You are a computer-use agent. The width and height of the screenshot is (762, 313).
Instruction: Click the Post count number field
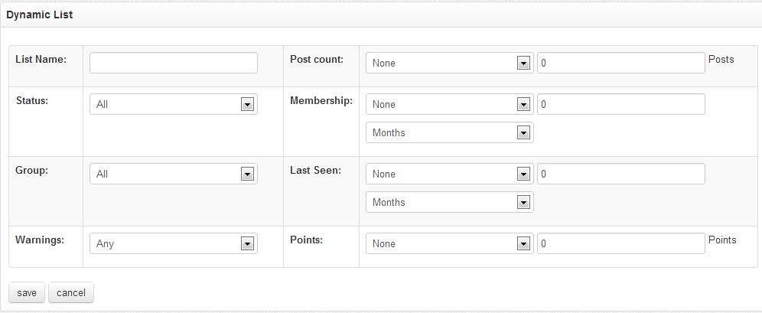(x=621, y=64)
